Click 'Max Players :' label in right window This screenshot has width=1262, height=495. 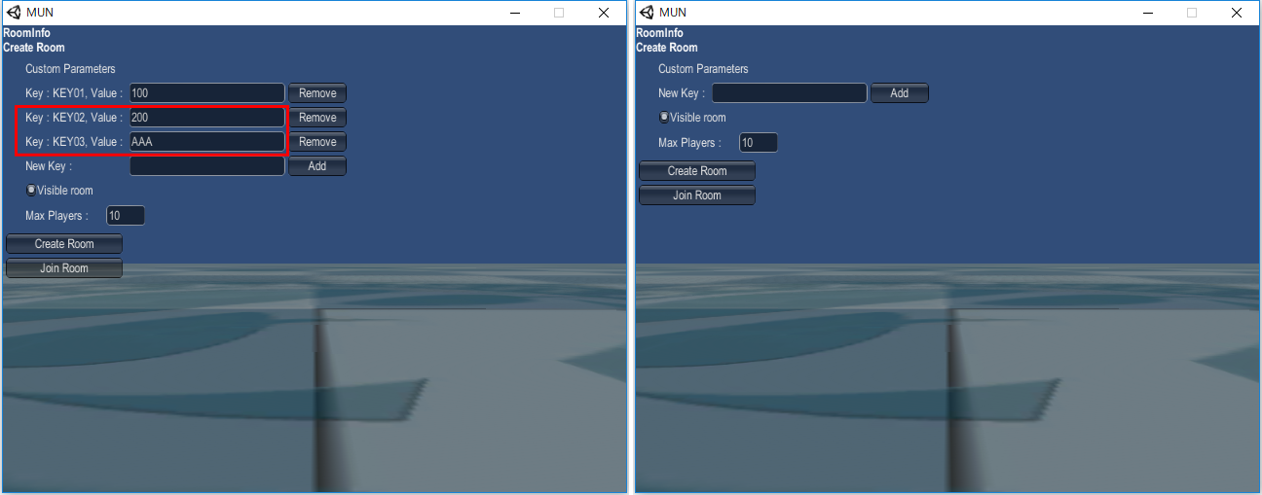(x=689, y=143)
